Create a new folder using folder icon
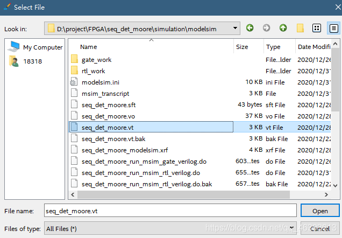Image resolution: width=342 pixels, height=238 pixels. [300, 28]
